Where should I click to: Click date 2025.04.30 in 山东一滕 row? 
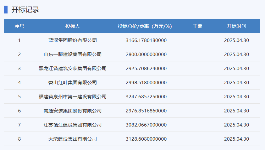(236, 54)
